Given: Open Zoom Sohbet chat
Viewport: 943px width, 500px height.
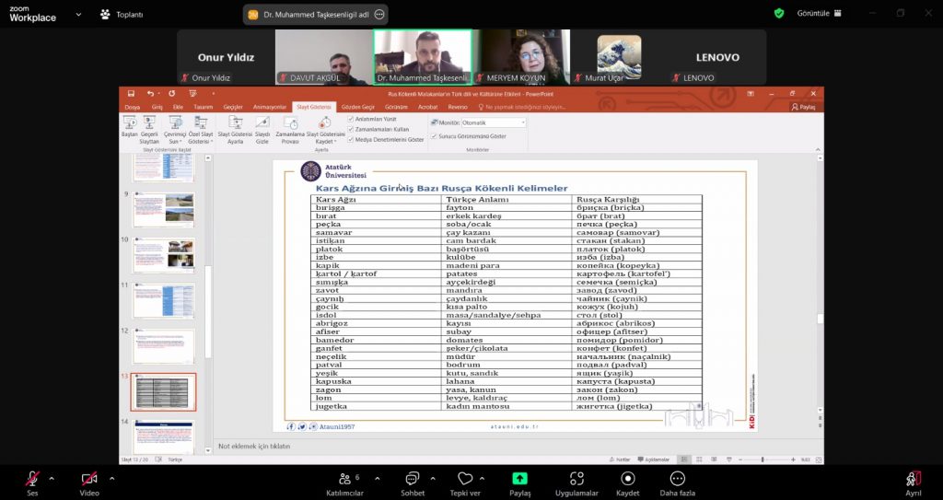Looking at the screenshot, I should pyautogui.click(x=413, y=483).
